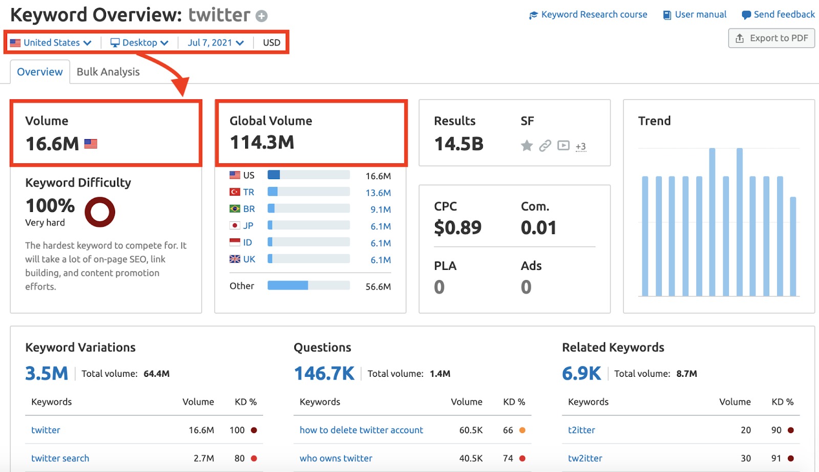819x472 pixels.
Task: Click the ID country code link
Action: click(x=248, y=242)
